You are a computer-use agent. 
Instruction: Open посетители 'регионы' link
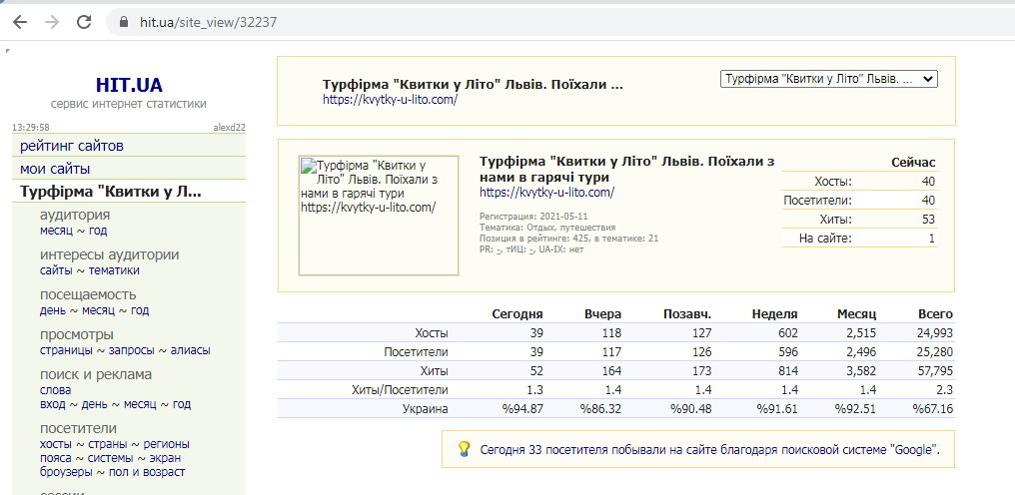coord(167,444)
